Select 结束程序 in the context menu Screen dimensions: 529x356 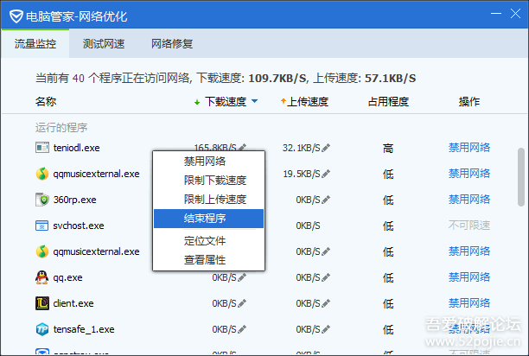click(x=208, y=219)
